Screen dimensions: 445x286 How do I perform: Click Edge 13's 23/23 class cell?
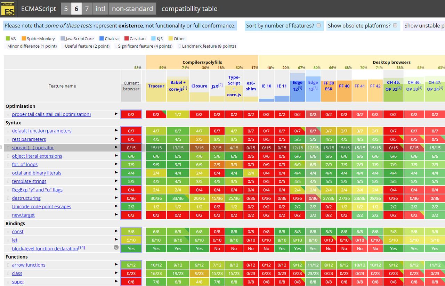coord(313,273)
